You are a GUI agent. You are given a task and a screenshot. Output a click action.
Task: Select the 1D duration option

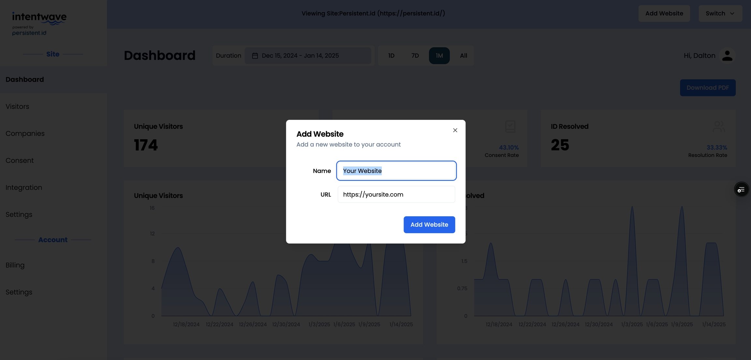pyautogui.click(x=391, y=56)
